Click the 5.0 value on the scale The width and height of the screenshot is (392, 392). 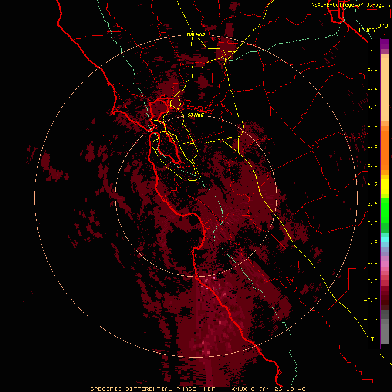point(372,165)
